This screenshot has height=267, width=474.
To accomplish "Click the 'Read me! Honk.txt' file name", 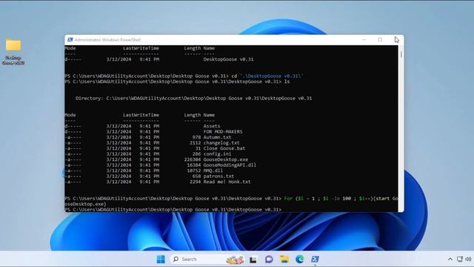I will (x=227, y=182).
